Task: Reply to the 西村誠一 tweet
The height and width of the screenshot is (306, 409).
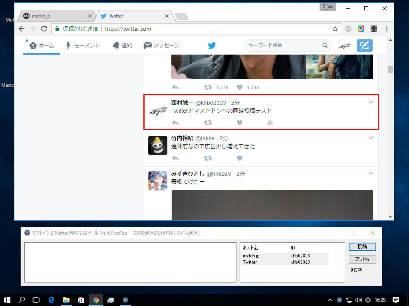Action: pos(175,123)
